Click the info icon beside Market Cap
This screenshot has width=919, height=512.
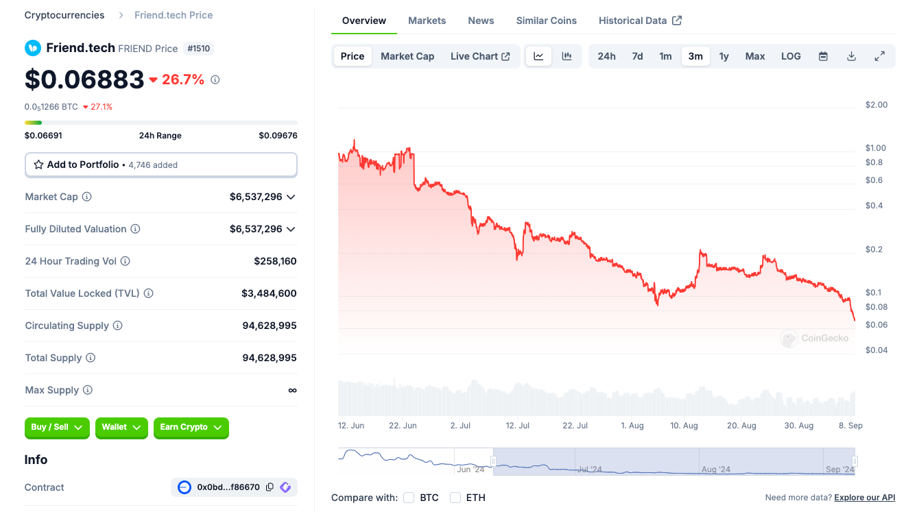pyautogui.click(x=87, y=197)
